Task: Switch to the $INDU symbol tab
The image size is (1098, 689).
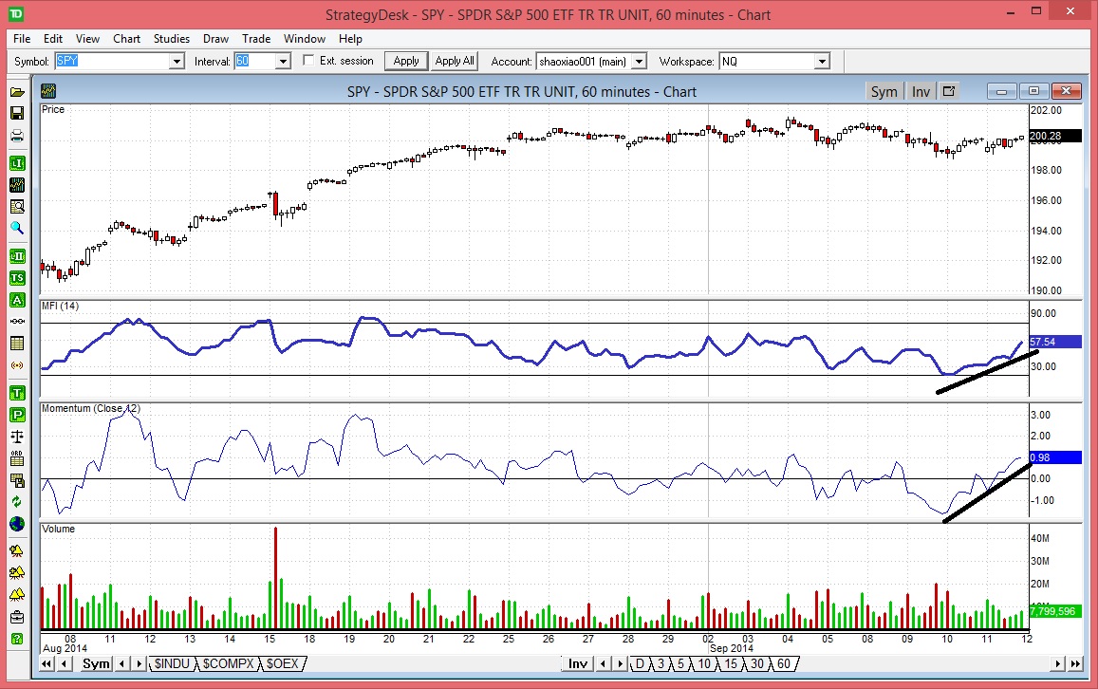Action: click(173, 663)
